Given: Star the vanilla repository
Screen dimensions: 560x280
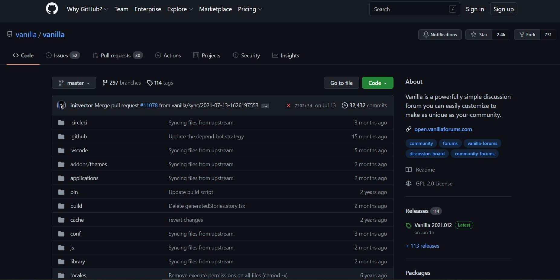Looking at the screenshot, I should pos(479,34).
